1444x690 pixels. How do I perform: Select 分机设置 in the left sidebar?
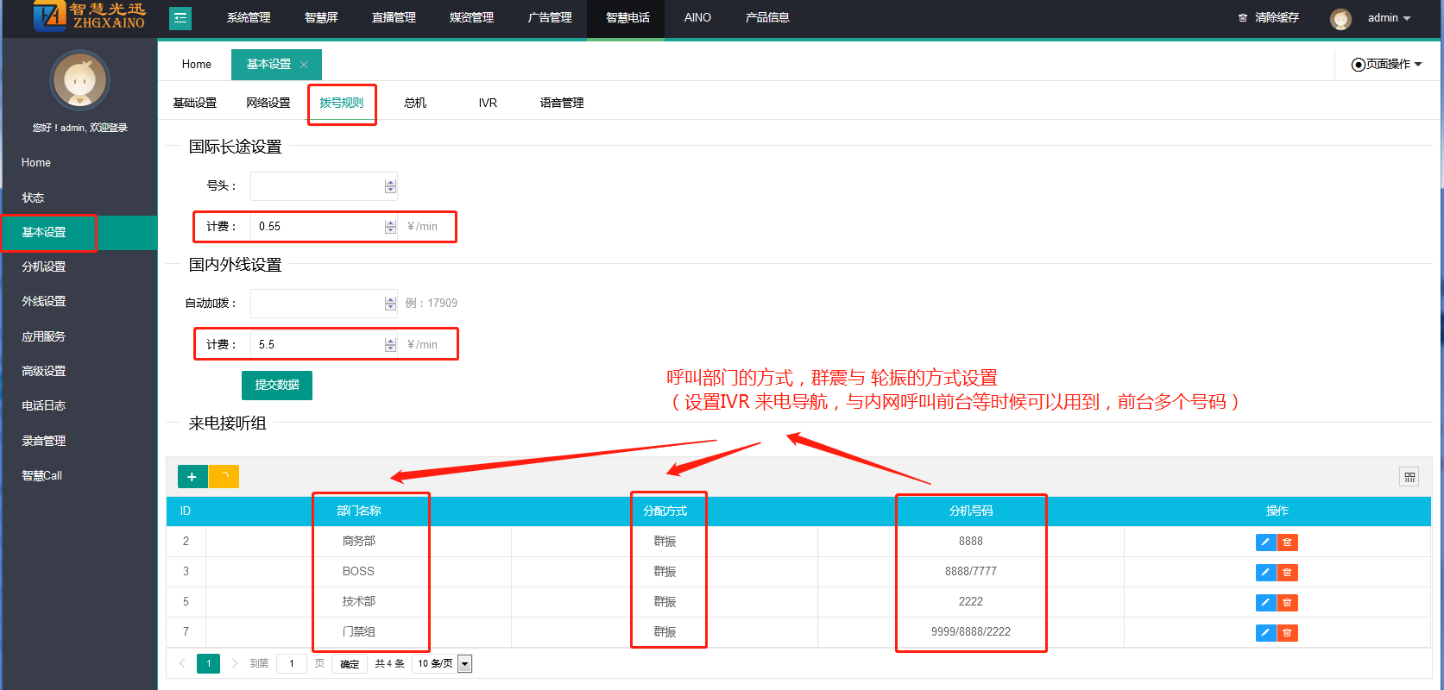coord(44,267)
